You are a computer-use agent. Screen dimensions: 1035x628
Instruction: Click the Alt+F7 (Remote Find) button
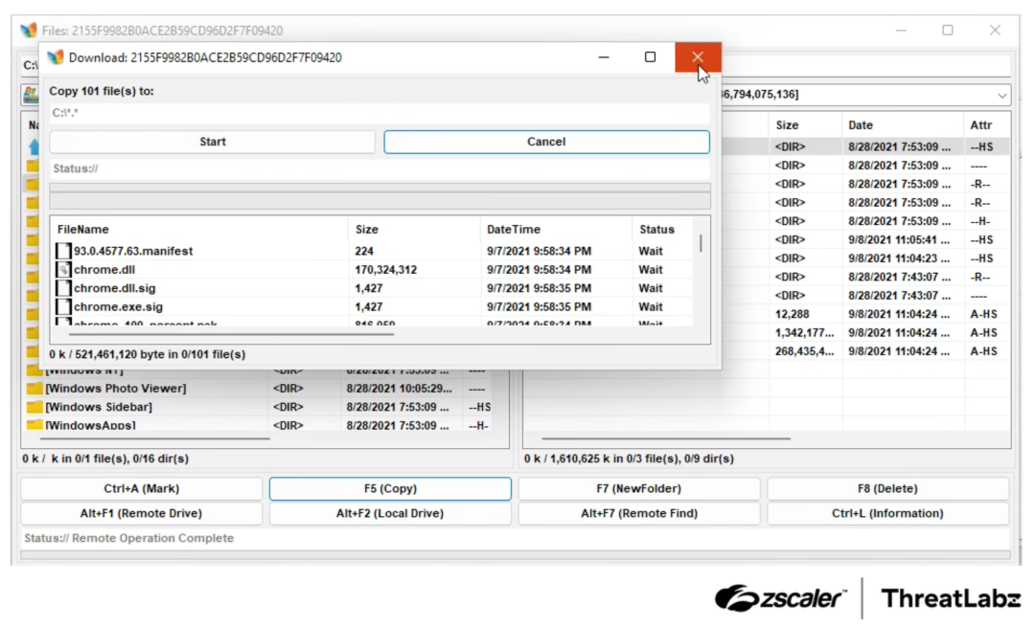point(638,513)
